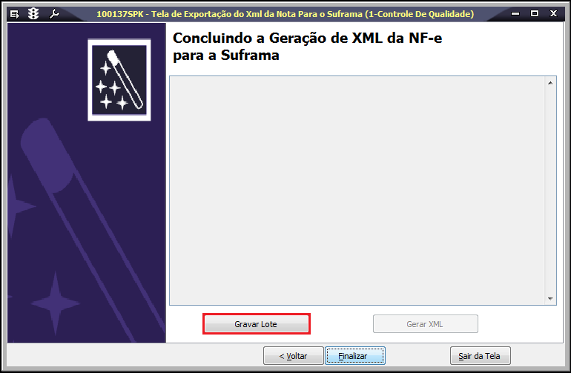The image size is (571, 373).
Task: Click the traffic light icon in title bar
Action: (33, 14)
